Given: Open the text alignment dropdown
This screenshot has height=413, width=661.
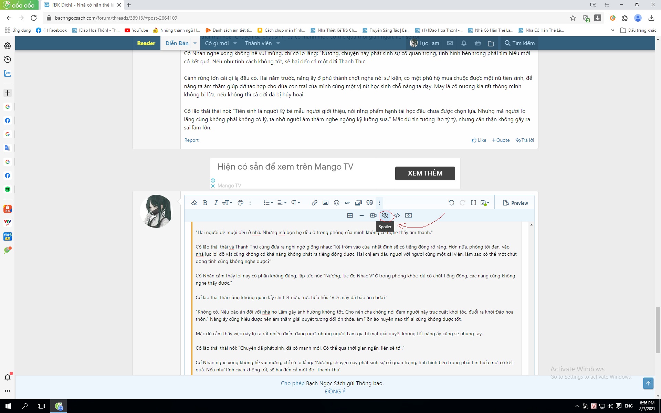Looking at the screenshot, I should 282,203.
